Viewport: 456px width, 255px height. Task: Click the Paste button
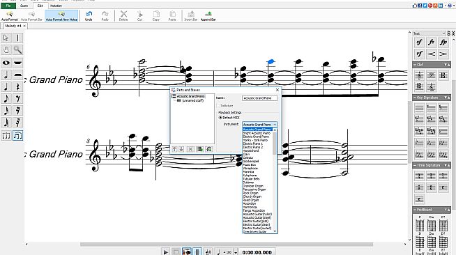(172, 16)
